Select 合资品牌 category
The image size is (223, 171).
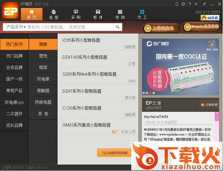pos(14,67)
